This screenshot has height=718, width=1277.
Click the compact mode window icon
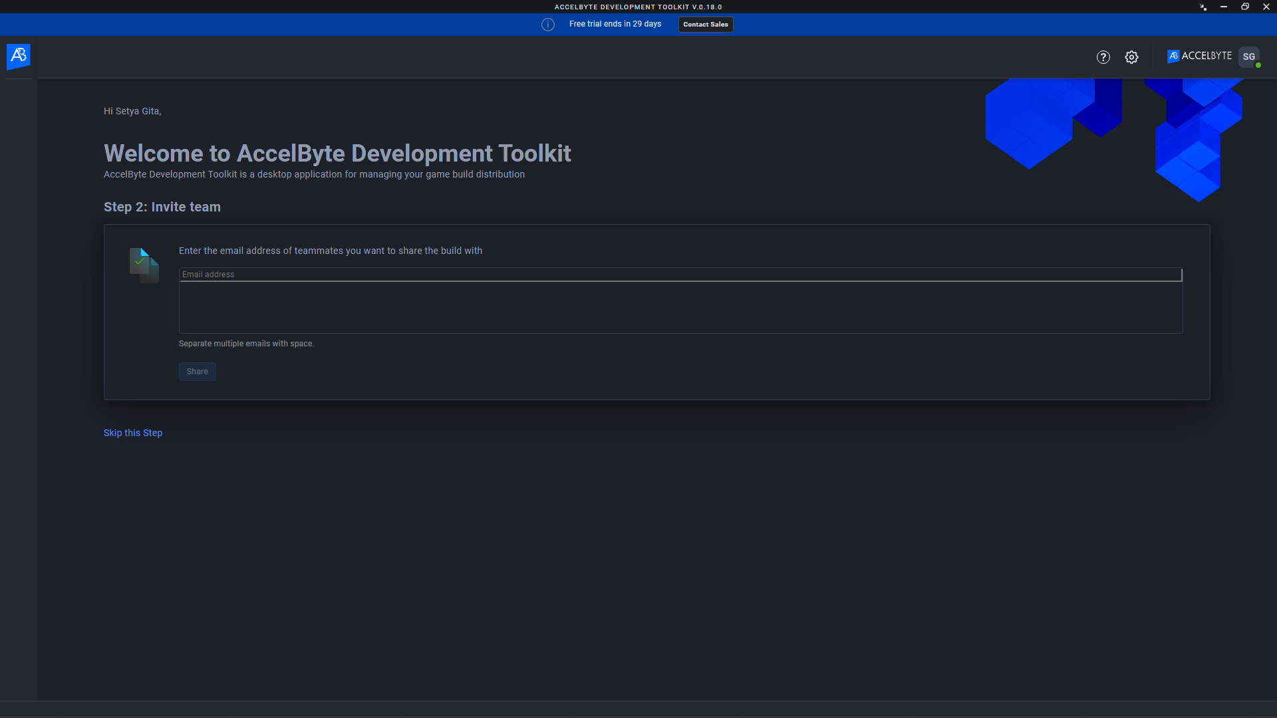point(1203,7)
